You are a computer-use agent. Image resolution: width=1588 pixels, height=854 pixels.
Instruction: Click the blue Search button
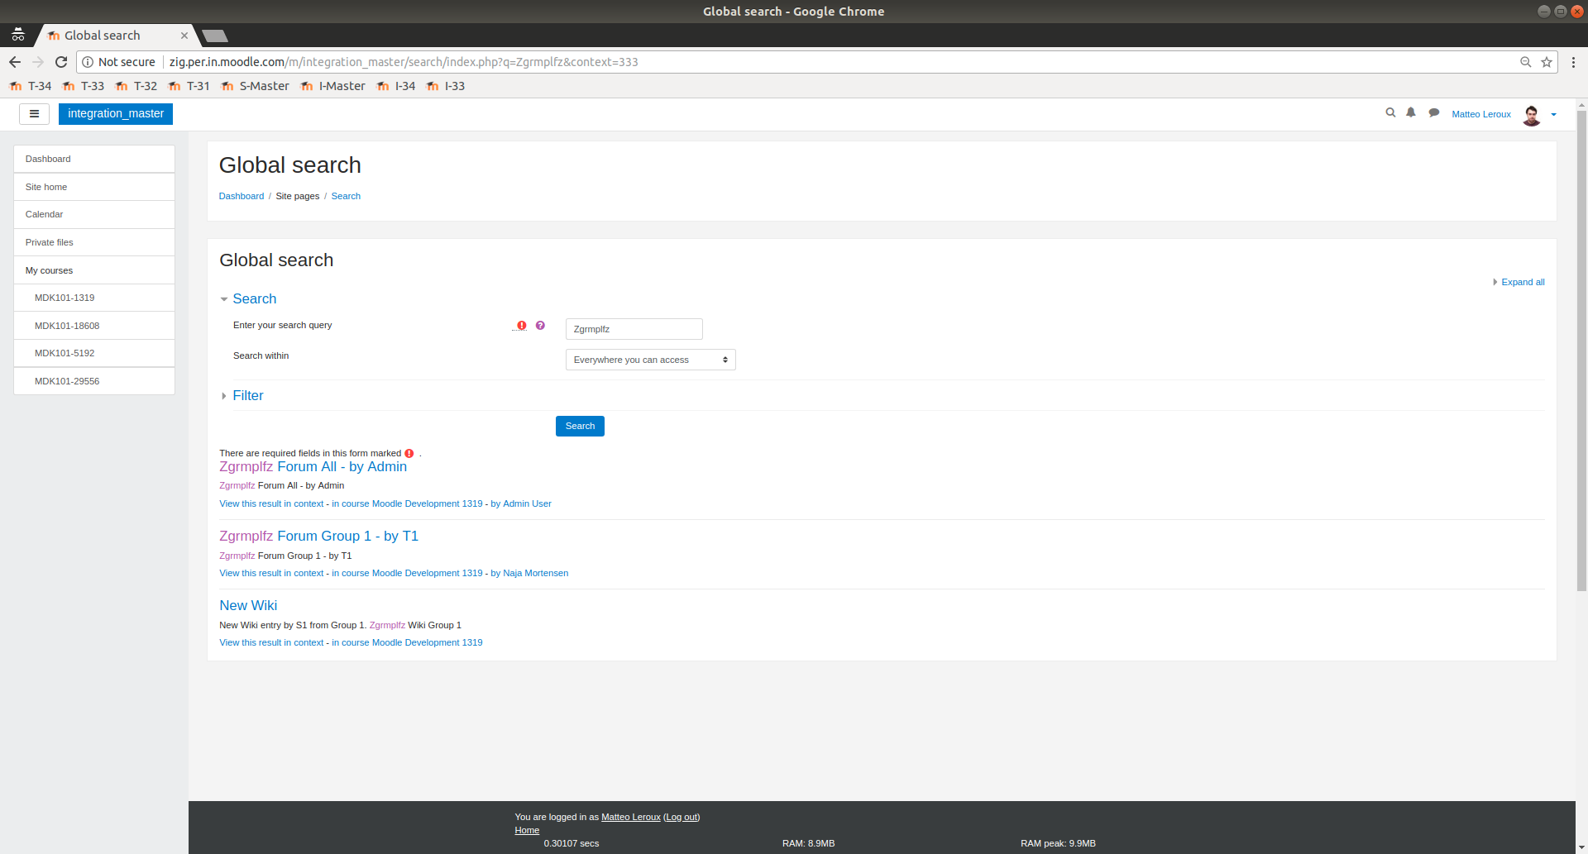[x=580, y=427]
